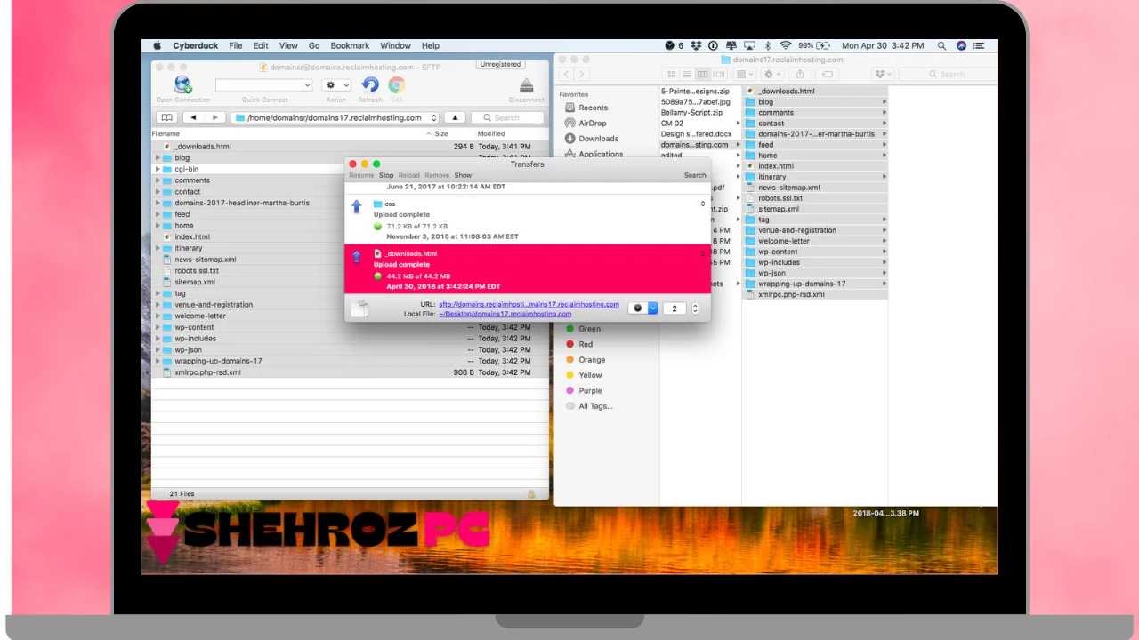Open the bookmarks book icon in Cyberduck
The width and height of the screenshot is (1139, 640).
point(166,117)
